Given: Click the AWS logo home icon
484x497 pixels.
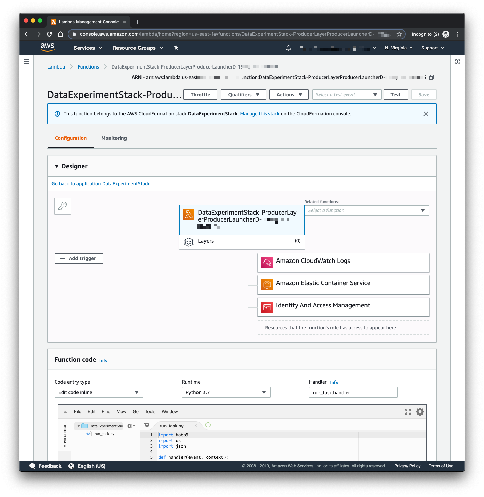Looking at the screenshot, I should [x=47, y=47].
